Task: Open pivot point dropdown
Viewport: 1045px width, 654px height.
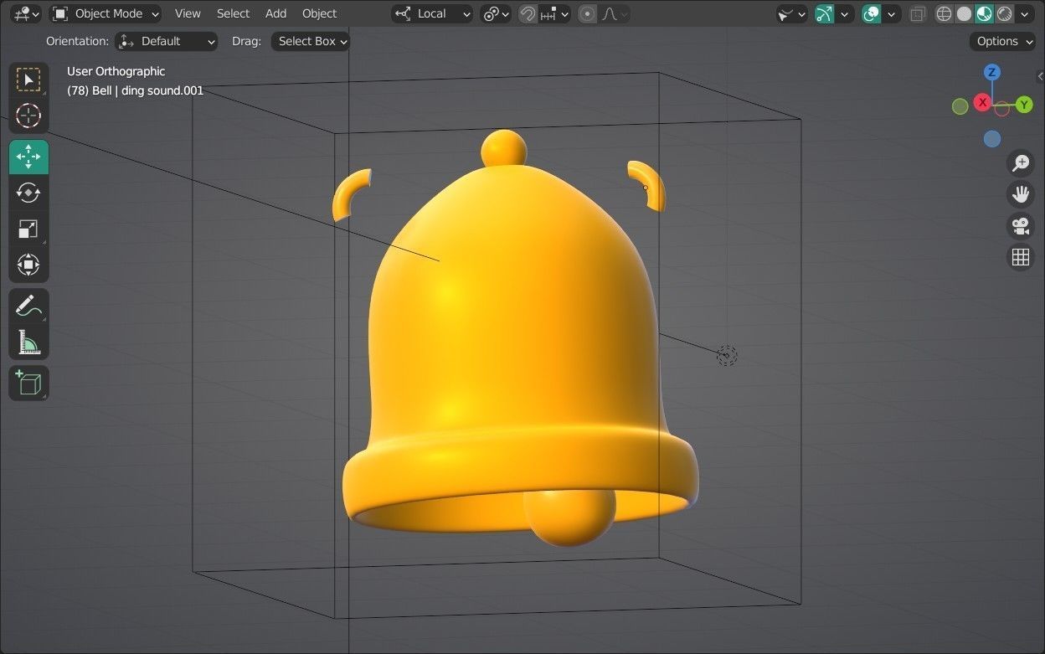Action: coord(497,13)
